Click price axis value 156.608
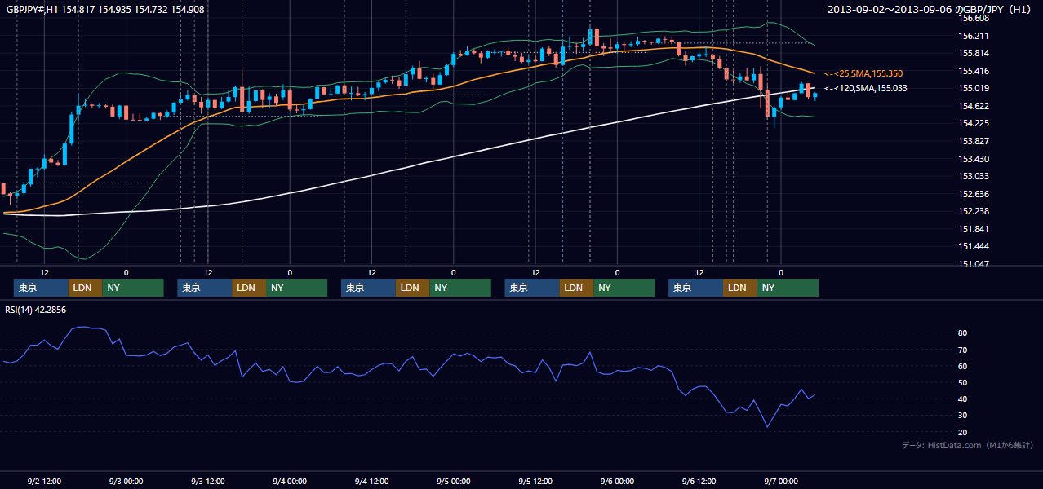 974,18
